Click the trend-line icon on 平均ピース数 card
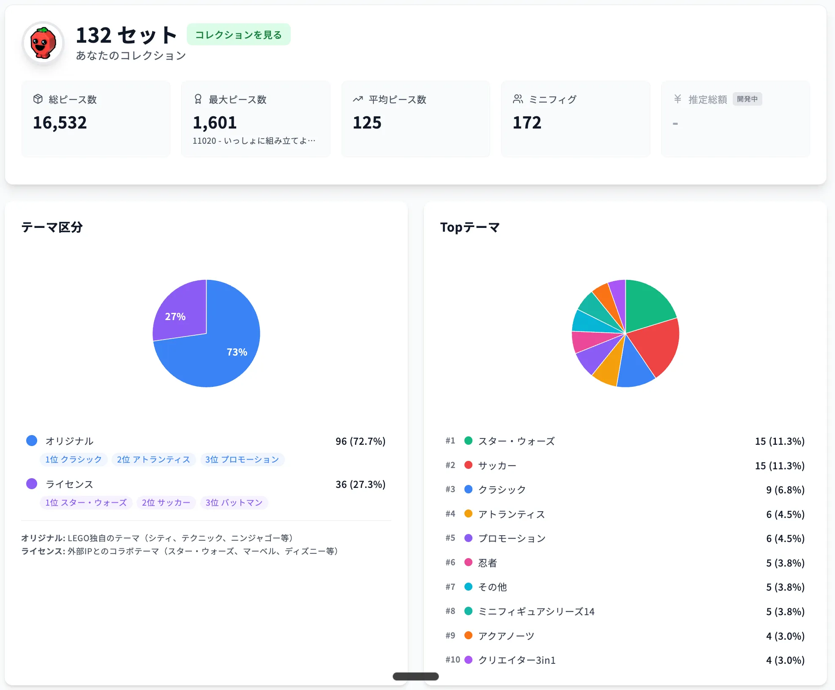Image resolution: width=835 pixels, height=690 pixels. [357, 99]
